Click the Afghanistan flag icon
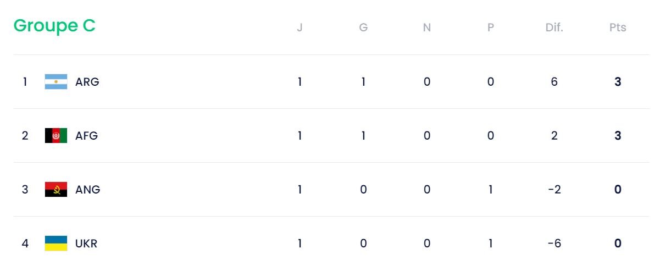660x265 pixels. (x=56, y=136)
